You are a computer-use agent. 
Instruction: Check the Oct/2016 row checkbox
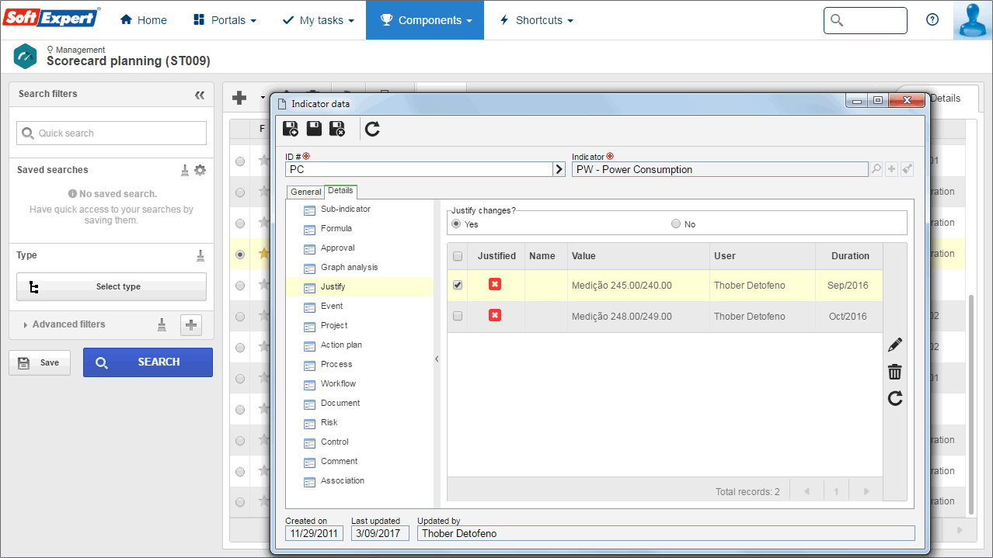pos(458,316)
